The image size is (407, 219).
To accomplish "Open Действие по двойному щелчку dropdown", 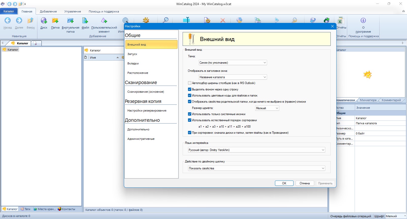I will click(x=257, y=168).
